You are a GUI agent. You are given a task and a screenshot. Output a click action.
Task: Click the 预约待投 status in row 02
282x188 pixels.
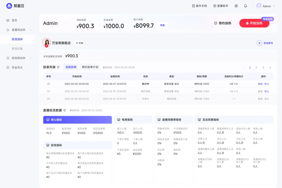[145, 91]
